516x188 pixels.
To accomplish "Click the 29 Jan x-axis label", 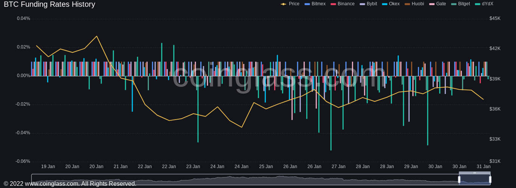I will click(411, 167).
